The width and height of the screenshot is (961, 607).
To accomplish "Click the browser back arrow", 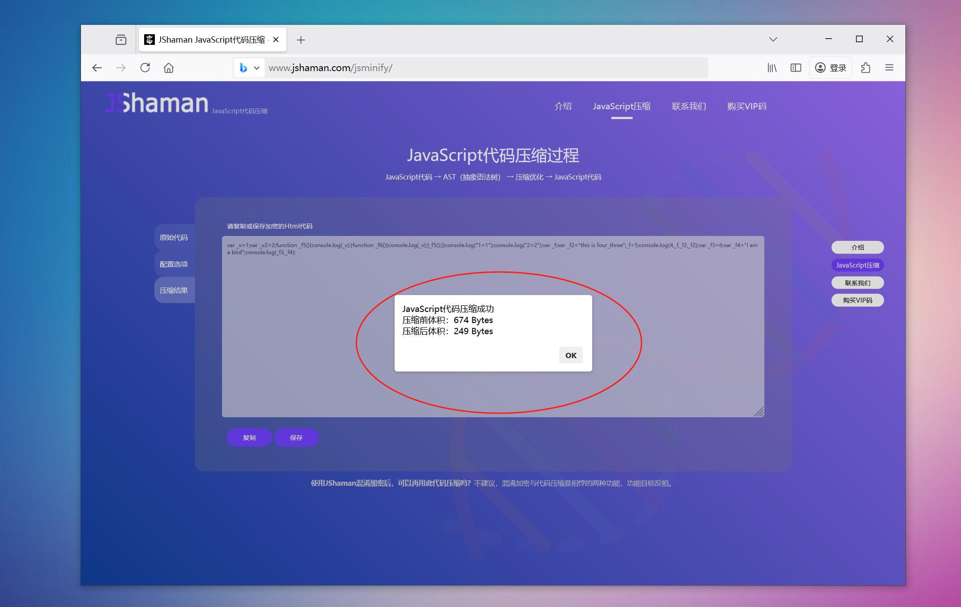I will click(97, 68).
